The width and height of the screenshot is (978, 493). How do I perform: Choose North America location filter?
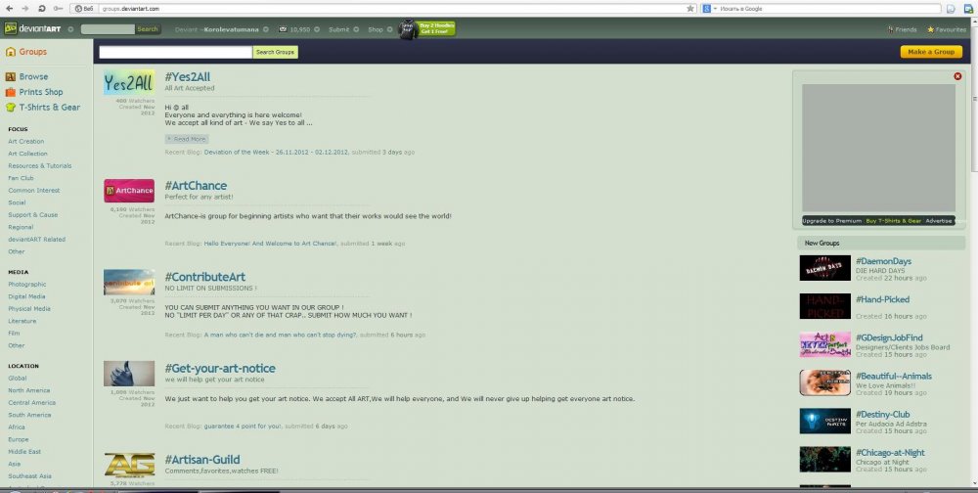point(29,390)
